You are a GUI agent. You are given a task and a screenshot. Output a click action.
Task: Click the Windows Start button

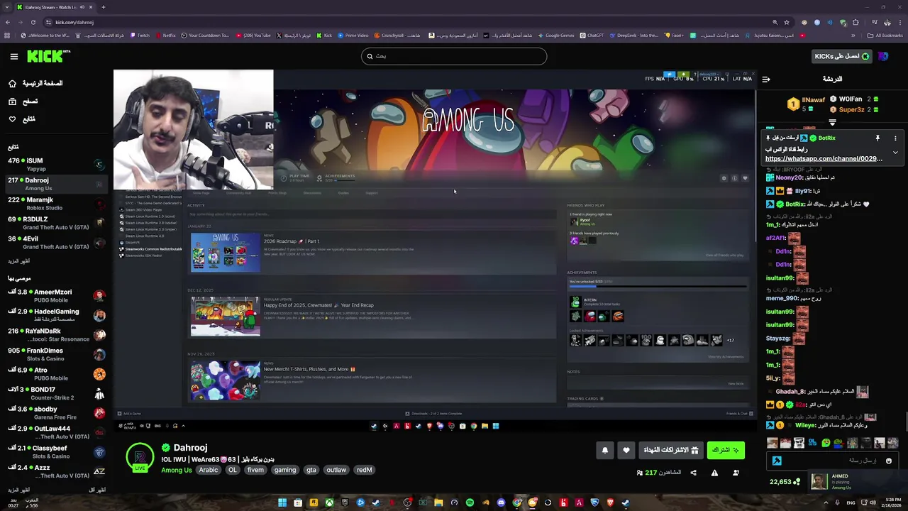pyautogui.click(x=282, y=503)
